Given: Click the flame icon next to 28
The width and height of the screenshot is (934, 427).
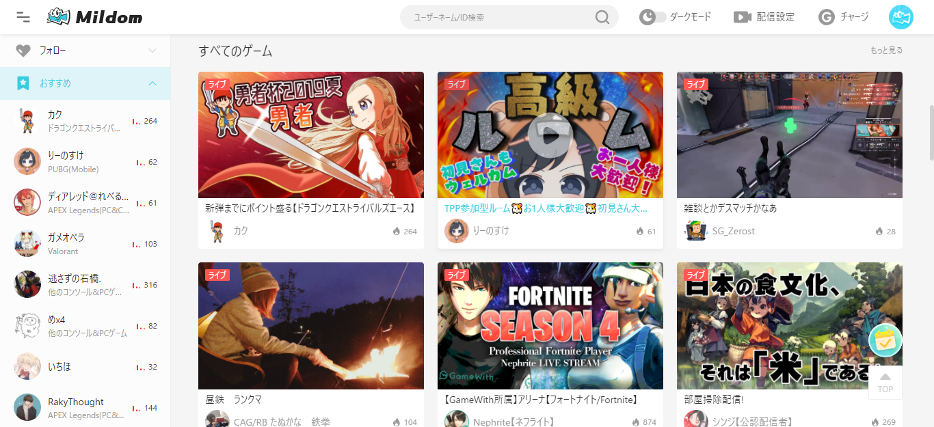Looking at the screenshot, I should tap(879, 232).
